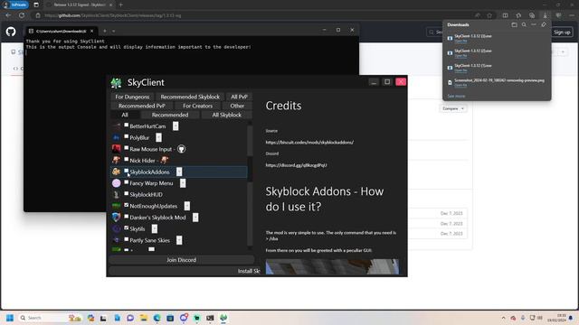Image resolution: width=579 pixels, height=325 pixels.
Task: Click See more in the Downloads panel
Action: (456, 97)
